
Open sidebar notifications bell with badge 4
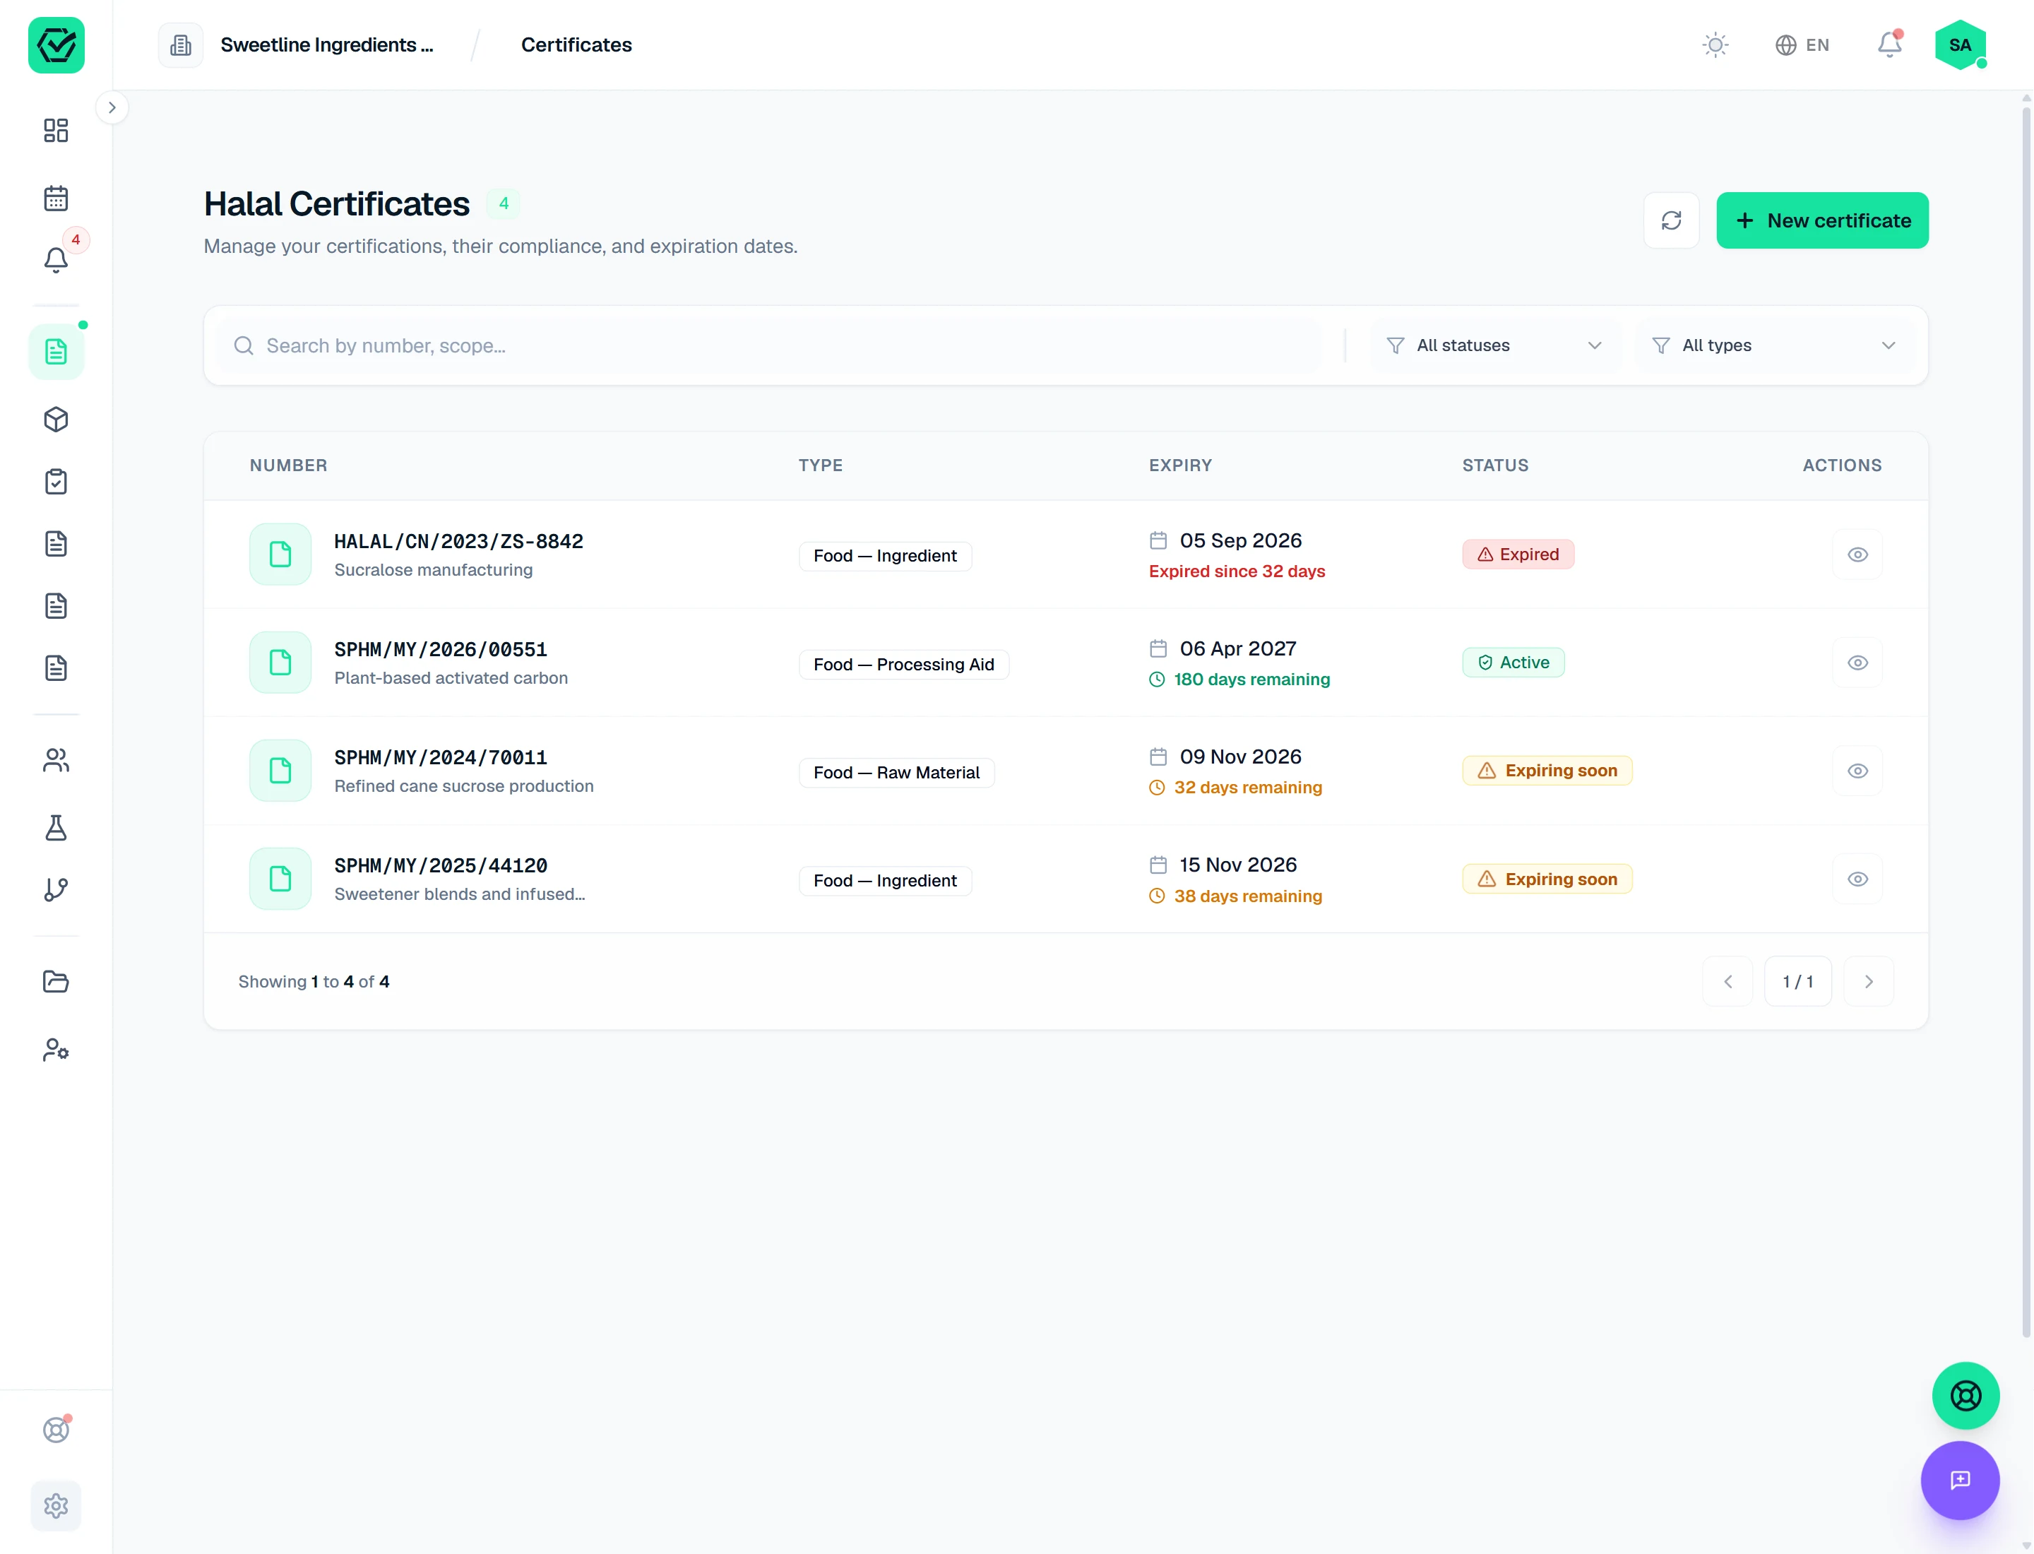click(x=56, y=259)
